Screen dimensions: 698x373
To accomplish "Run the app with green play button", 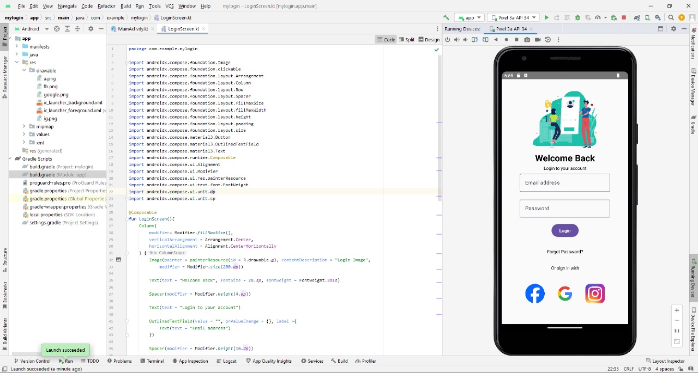I will 546,17.
